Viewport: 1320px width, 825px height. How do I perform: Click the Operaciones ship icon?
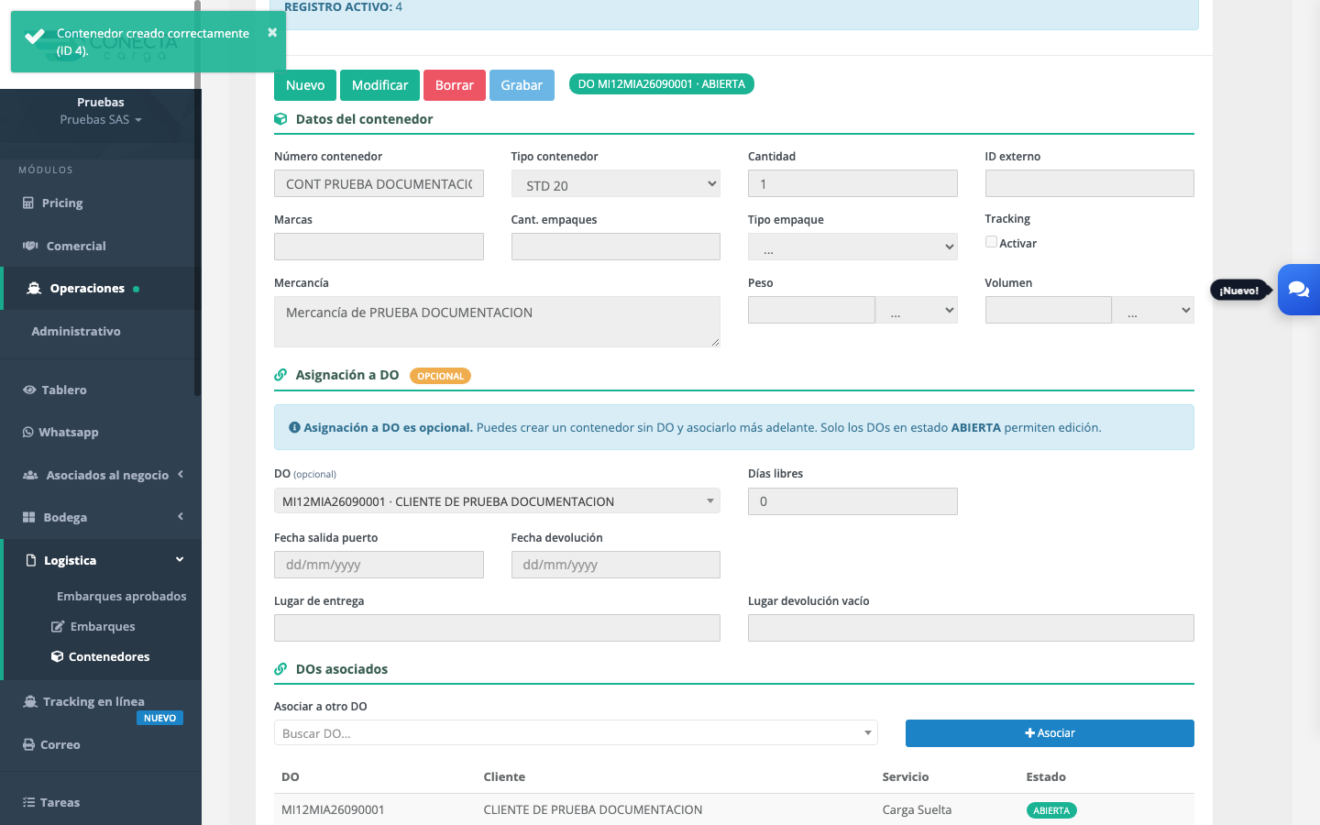[34, 288]
